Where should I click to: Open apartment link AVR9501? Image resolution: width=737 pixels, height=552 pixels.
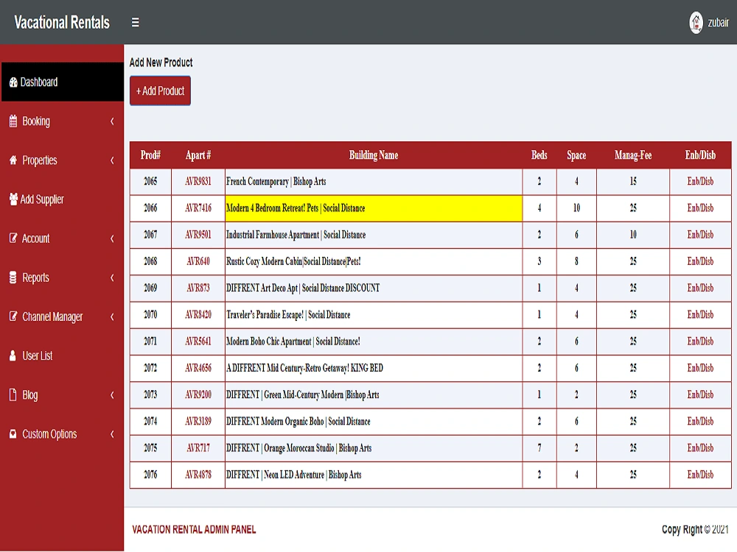198,235
